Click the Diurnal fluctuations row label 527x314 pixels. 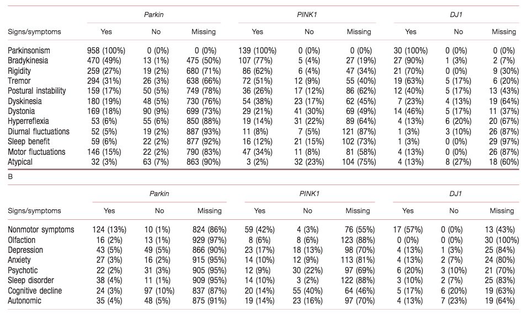point(39,132)
